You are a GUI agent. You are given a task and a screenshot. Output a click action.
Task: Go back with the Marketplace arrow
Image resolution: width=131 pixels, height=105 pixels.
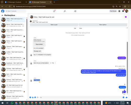[2, 15]
